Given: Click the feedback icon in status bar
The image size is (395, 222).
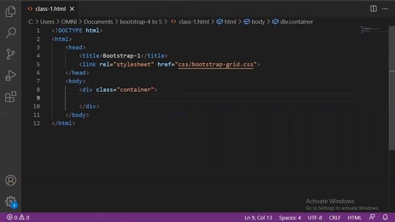Looking at the screenshot, I should pos(372,218).
